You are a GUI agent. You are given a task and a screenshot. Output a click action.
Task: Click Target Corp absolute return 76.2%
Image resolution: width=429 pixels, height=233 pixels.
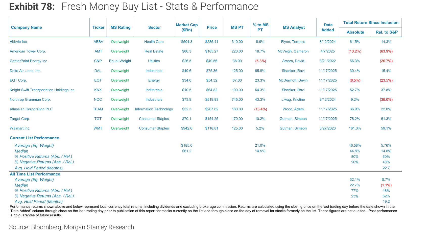point(355,119)
